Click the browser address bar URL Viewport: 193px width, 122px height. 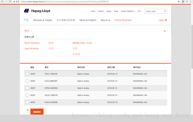click(x=65, y=2)
